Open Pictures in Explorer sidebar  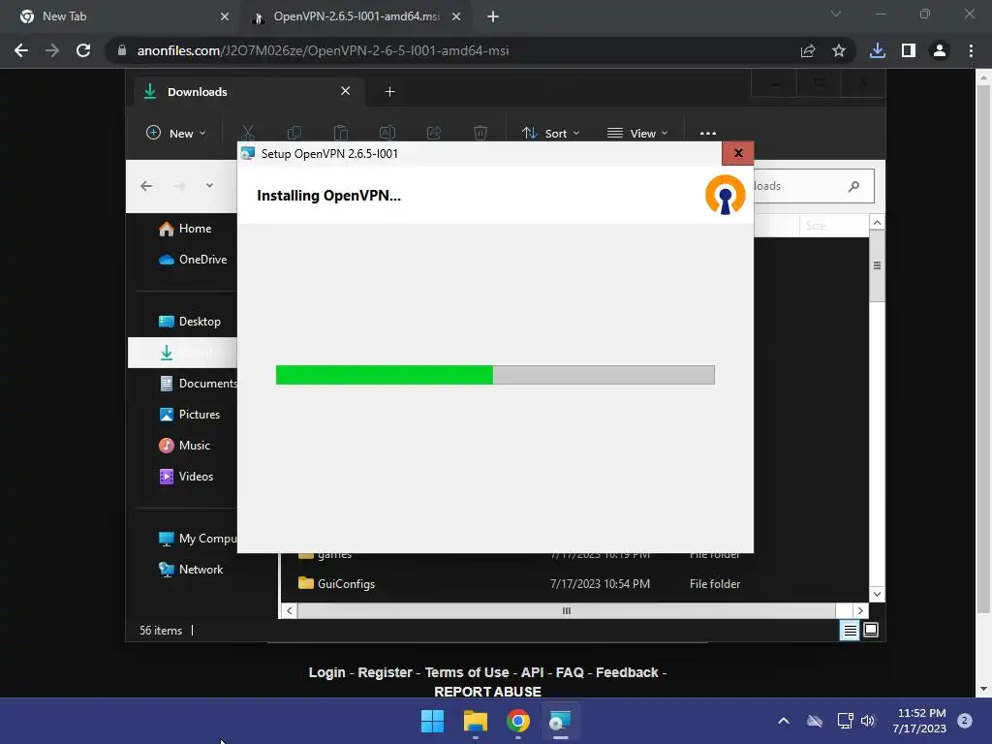189,415
